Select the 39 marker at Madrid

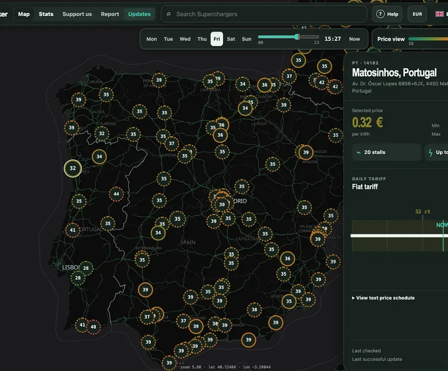(222, 205)
